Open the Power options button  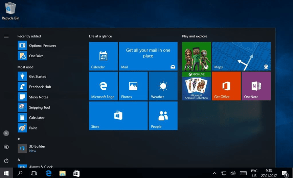(x=6, y=161)
